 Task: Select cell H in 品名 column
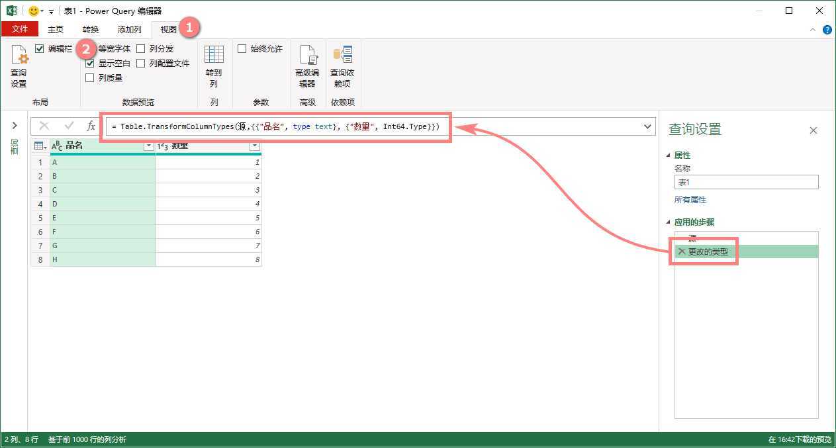click(x=103, y=259)
